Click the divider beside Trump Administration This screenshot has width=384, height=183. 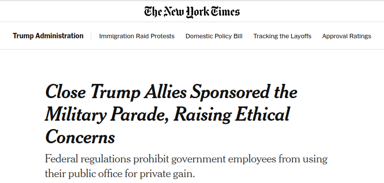click(91, 36)
